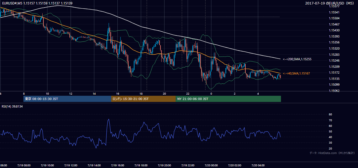This screenshot has height=168, width=358.
Task: Click price axis label 1.15283
Action: [334, 55]
